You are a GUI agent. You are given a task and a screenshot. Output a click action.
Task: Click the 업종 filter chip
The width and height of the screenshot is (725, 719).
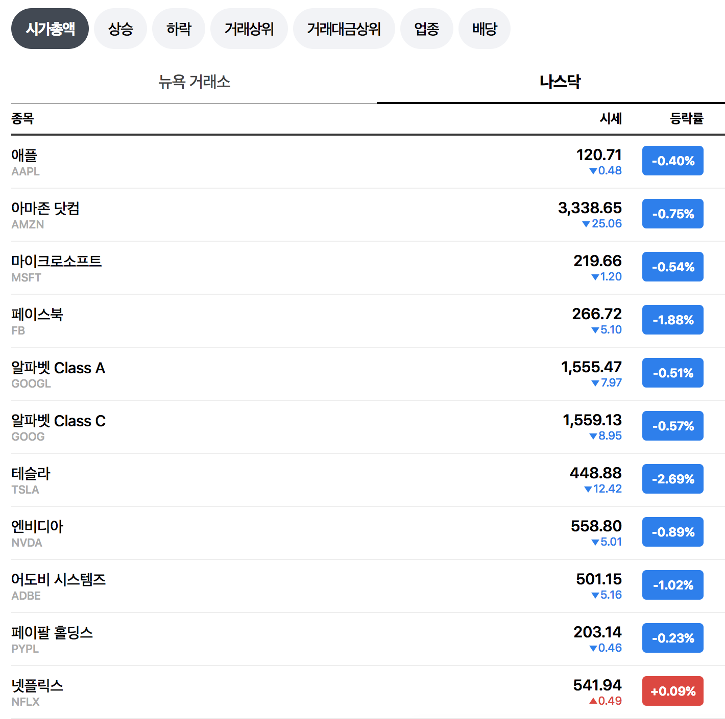(427, 29)
